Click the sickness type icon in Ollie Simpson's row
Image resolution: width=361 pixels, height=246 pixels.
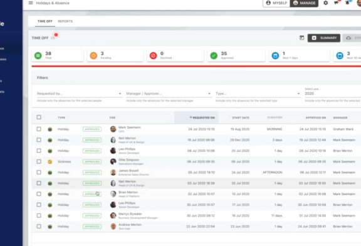tap(50, 162)
